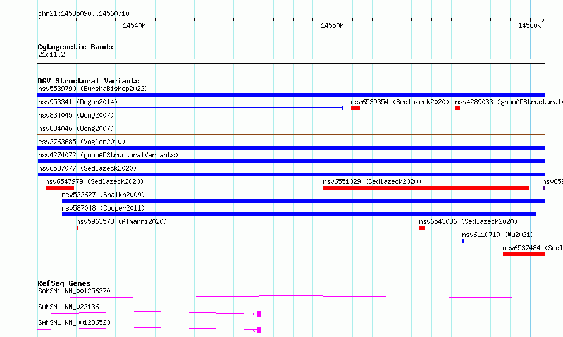Open the nsv6537484 variant label

pyautogui.click(x=533, y=248)
